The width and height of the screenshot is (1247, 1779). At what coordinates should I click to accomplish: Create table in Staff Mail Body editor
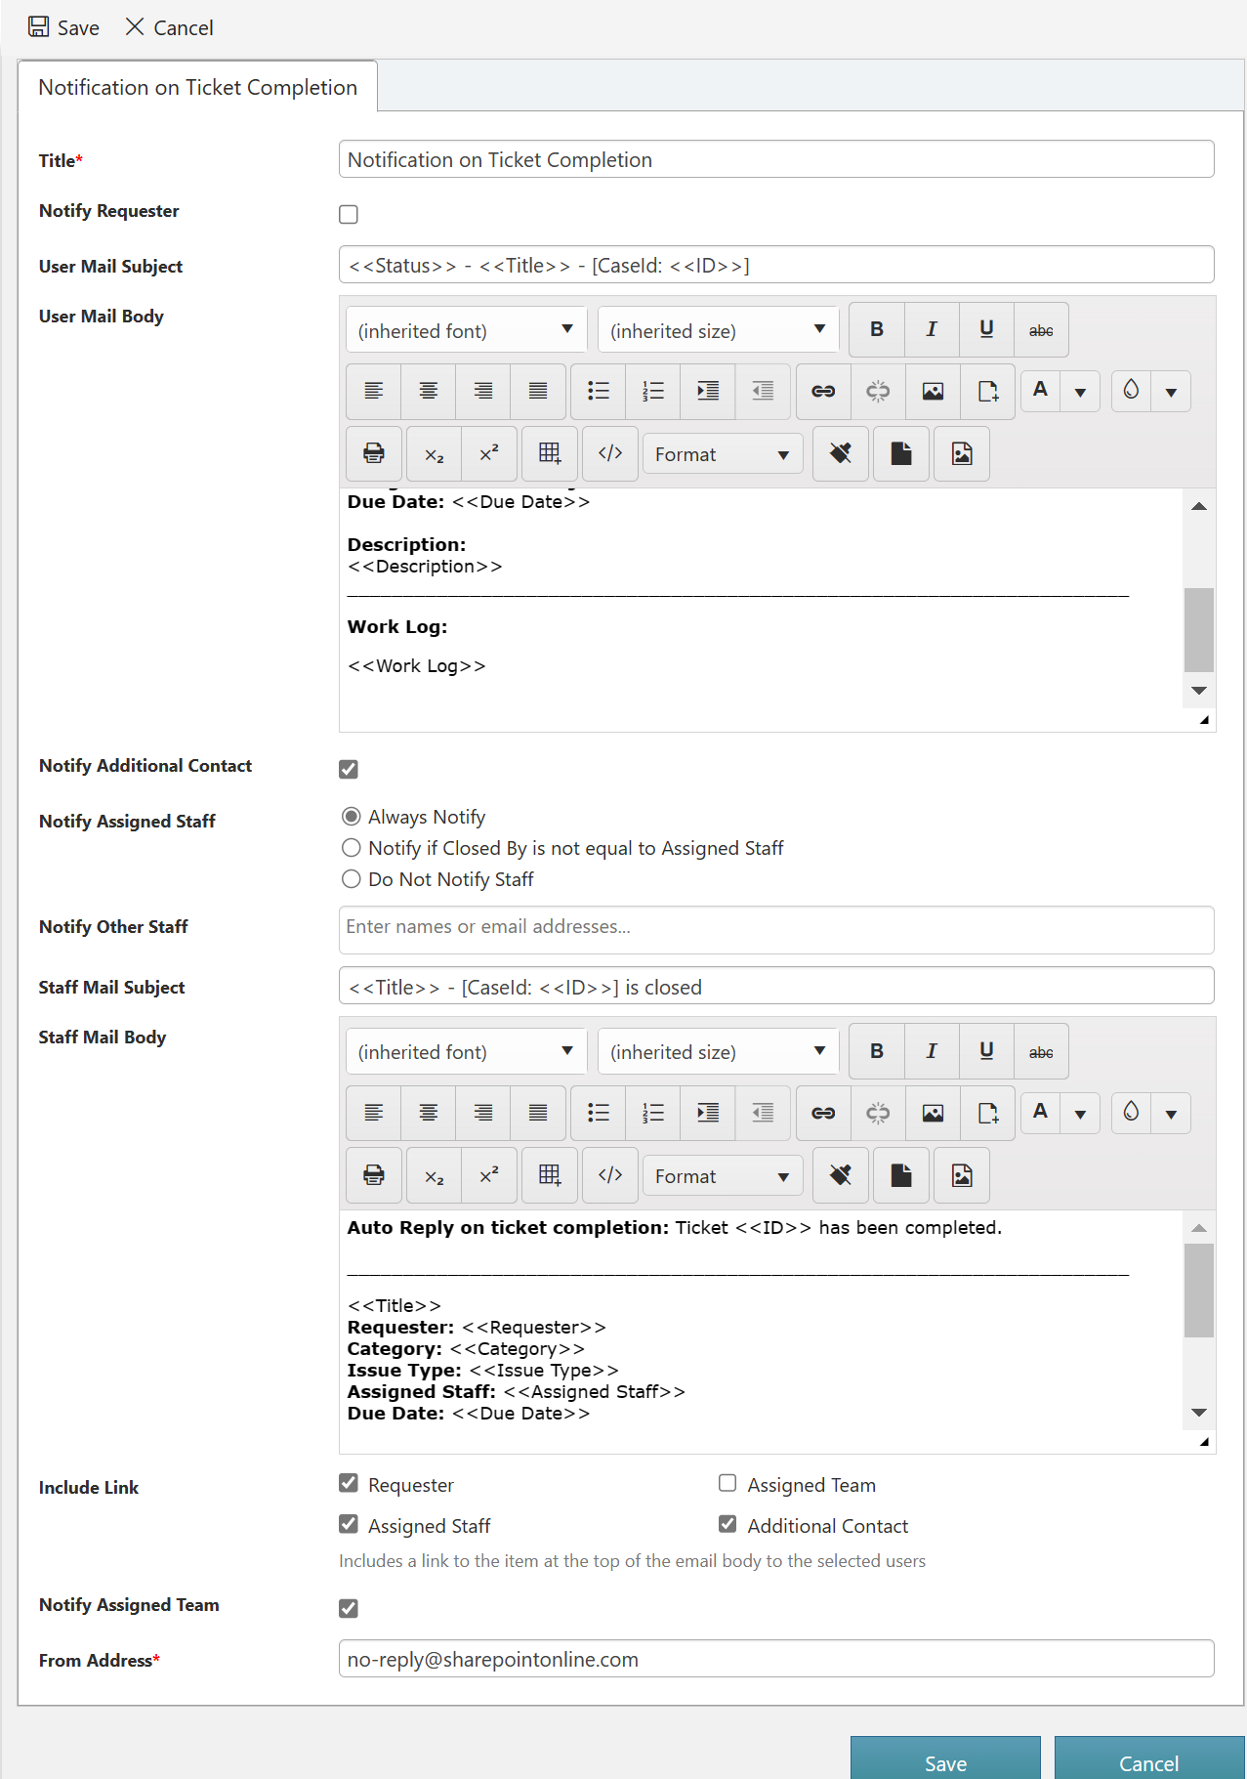[x=550, y=1175]
